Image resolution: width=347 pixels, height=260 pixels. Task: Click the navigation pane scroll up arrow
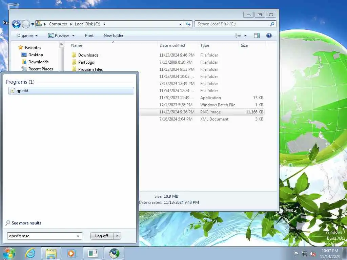coord(62,44)
